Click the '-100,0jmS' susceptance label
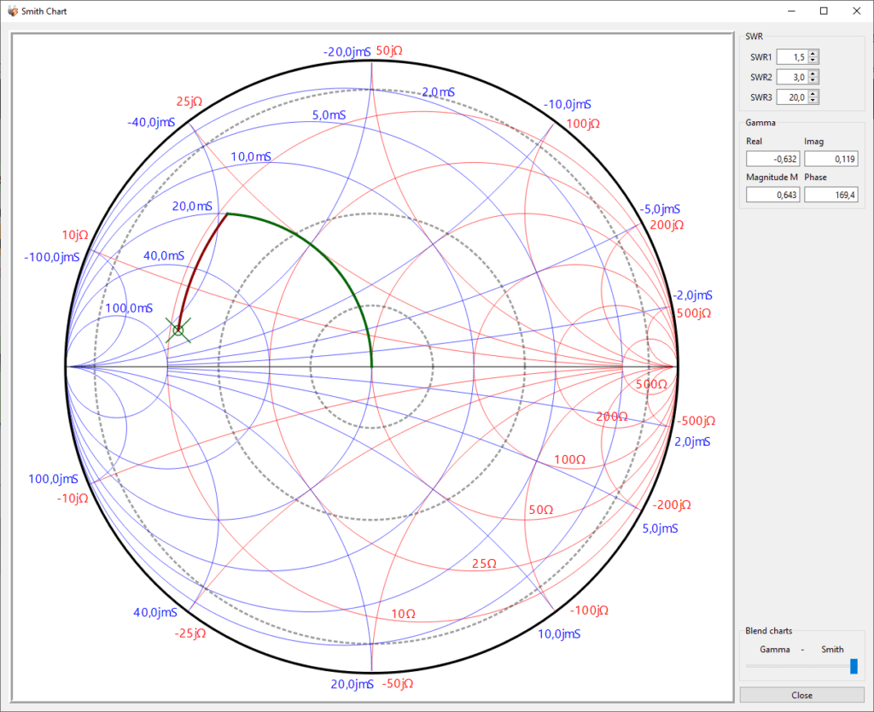874x712 pixels. click(x=52, y=257)
